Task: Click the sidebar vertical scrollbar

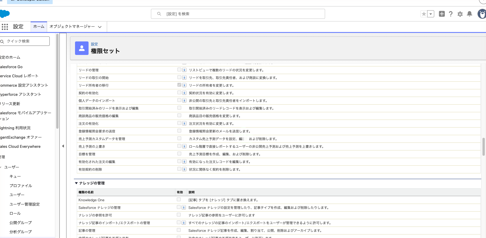Action: [x=57, y=81]
